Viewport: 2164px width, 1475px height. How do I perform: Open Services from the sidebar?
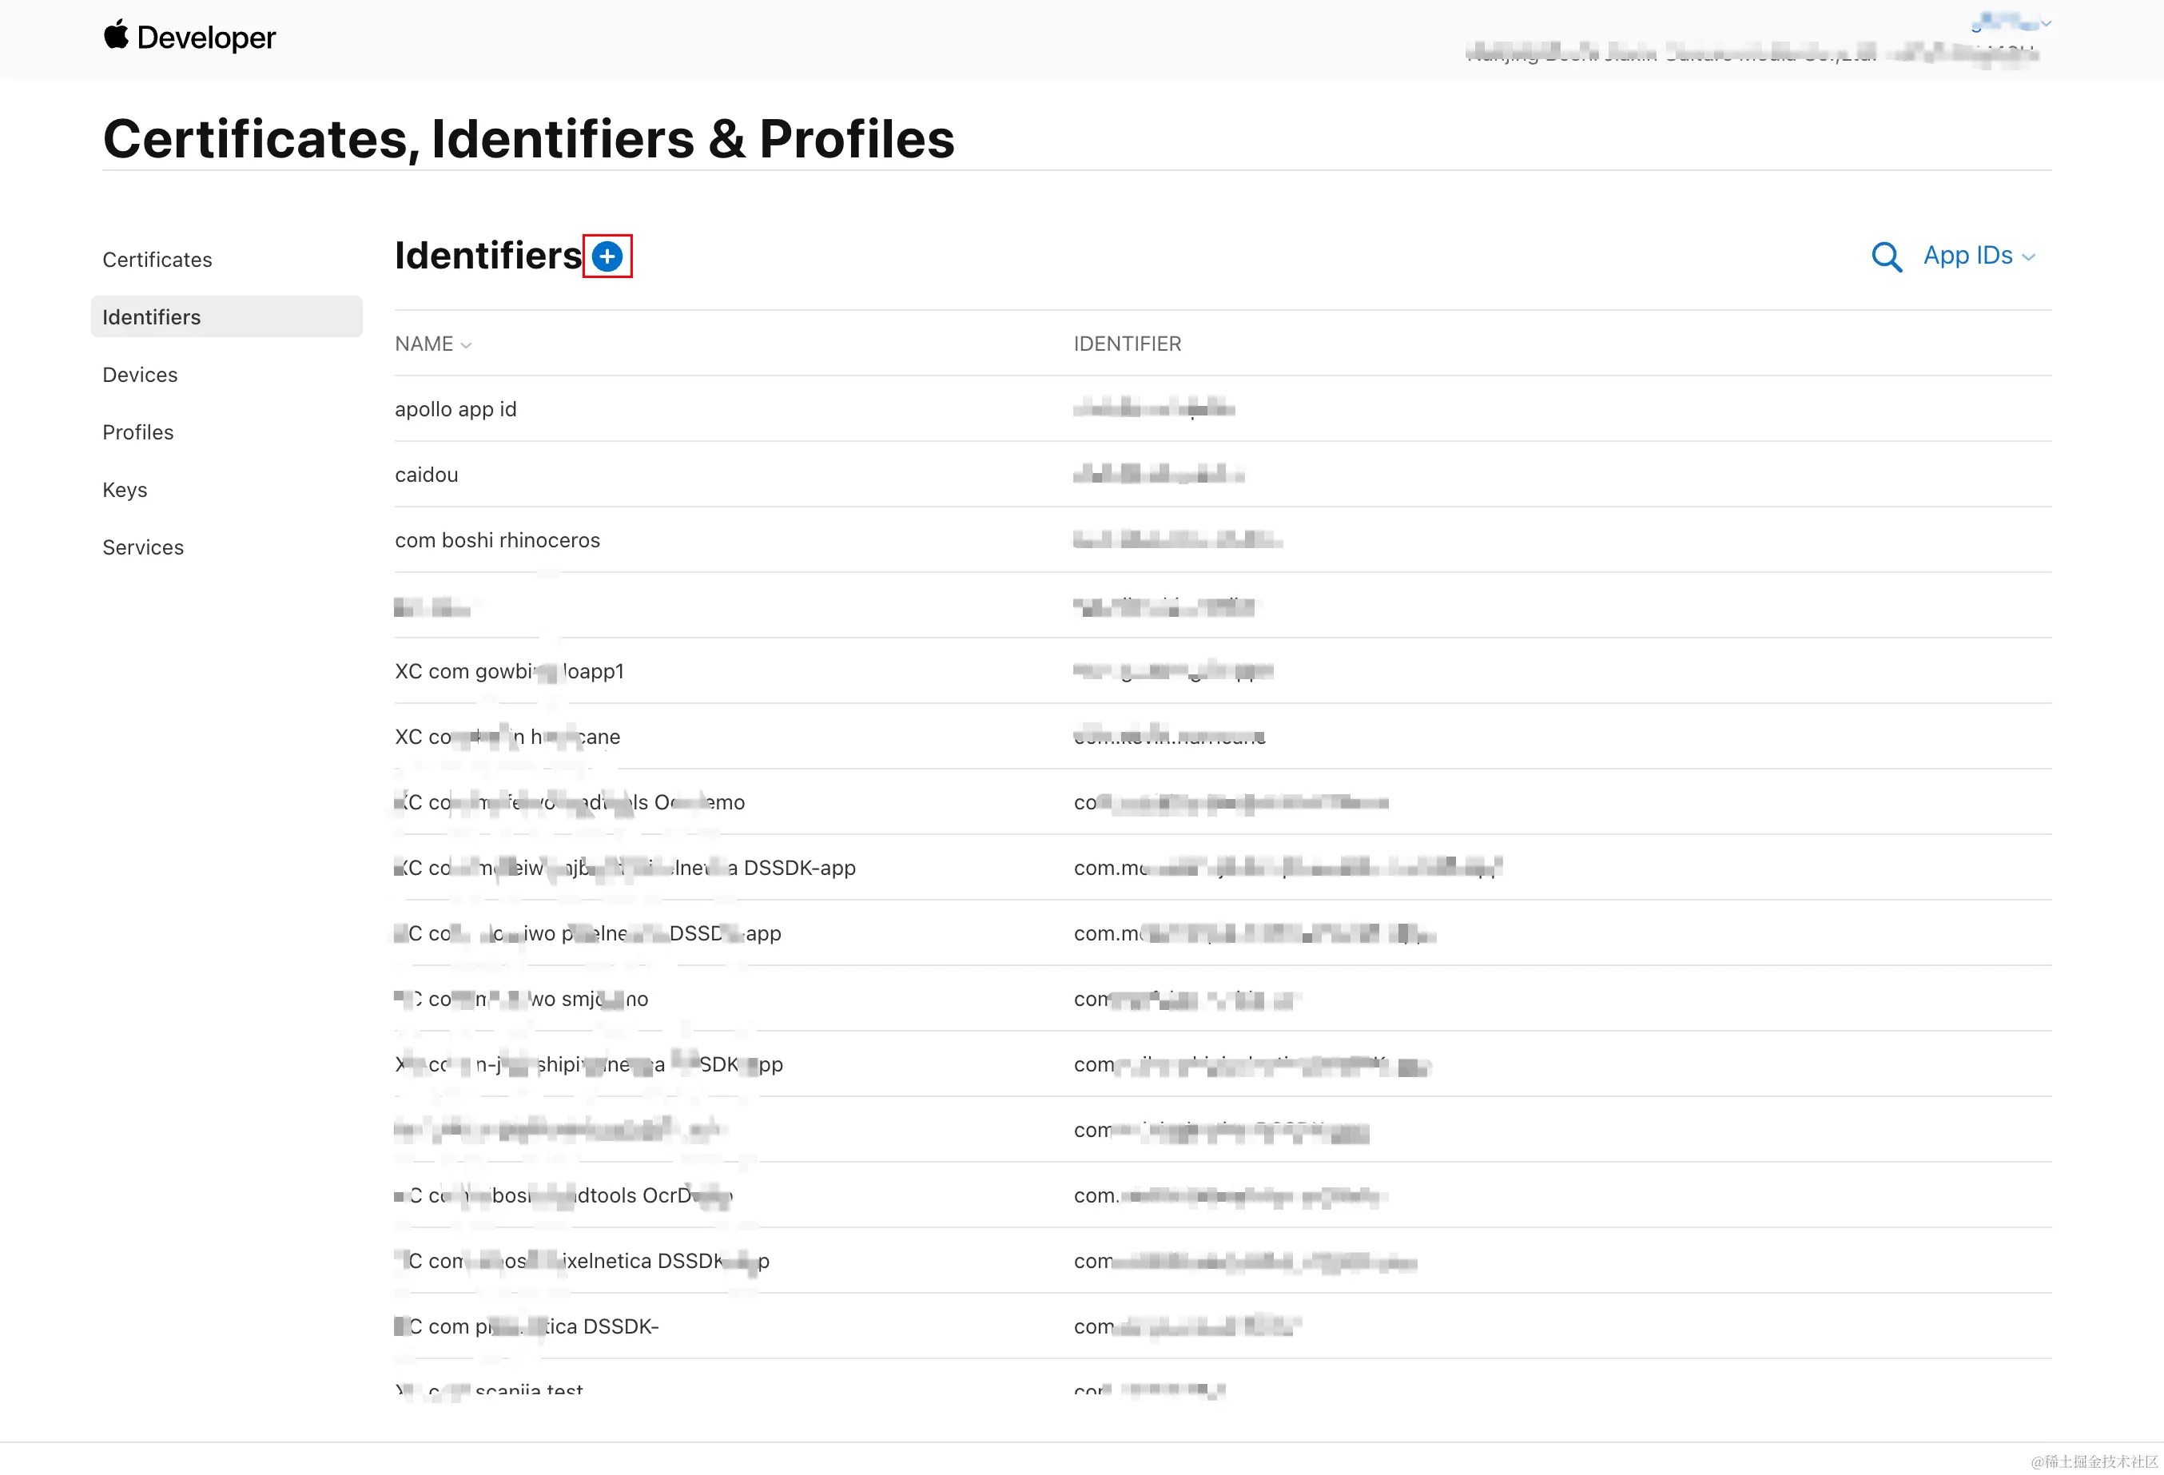(143, 547)
